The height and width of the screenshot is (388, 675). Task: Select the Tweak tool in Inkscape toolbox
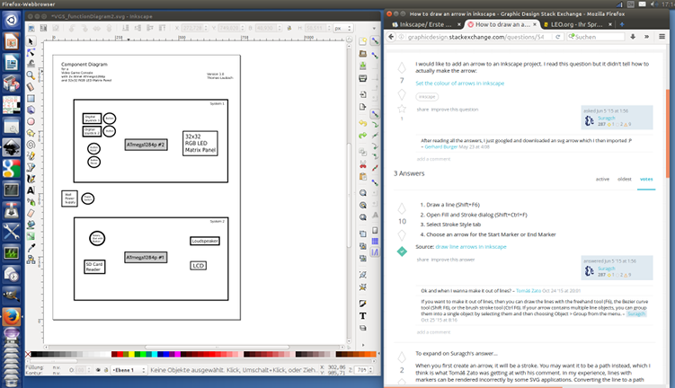tap(31, 64)
